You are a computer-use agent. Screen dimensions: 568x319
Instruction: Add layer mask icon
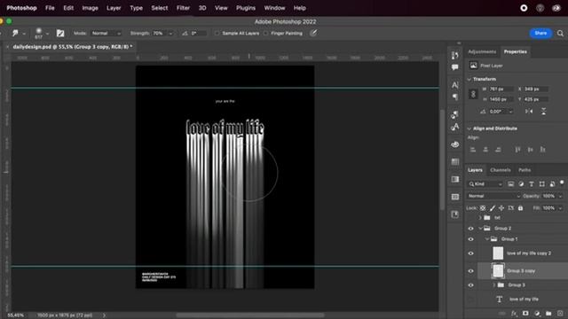tap(525, 313)
